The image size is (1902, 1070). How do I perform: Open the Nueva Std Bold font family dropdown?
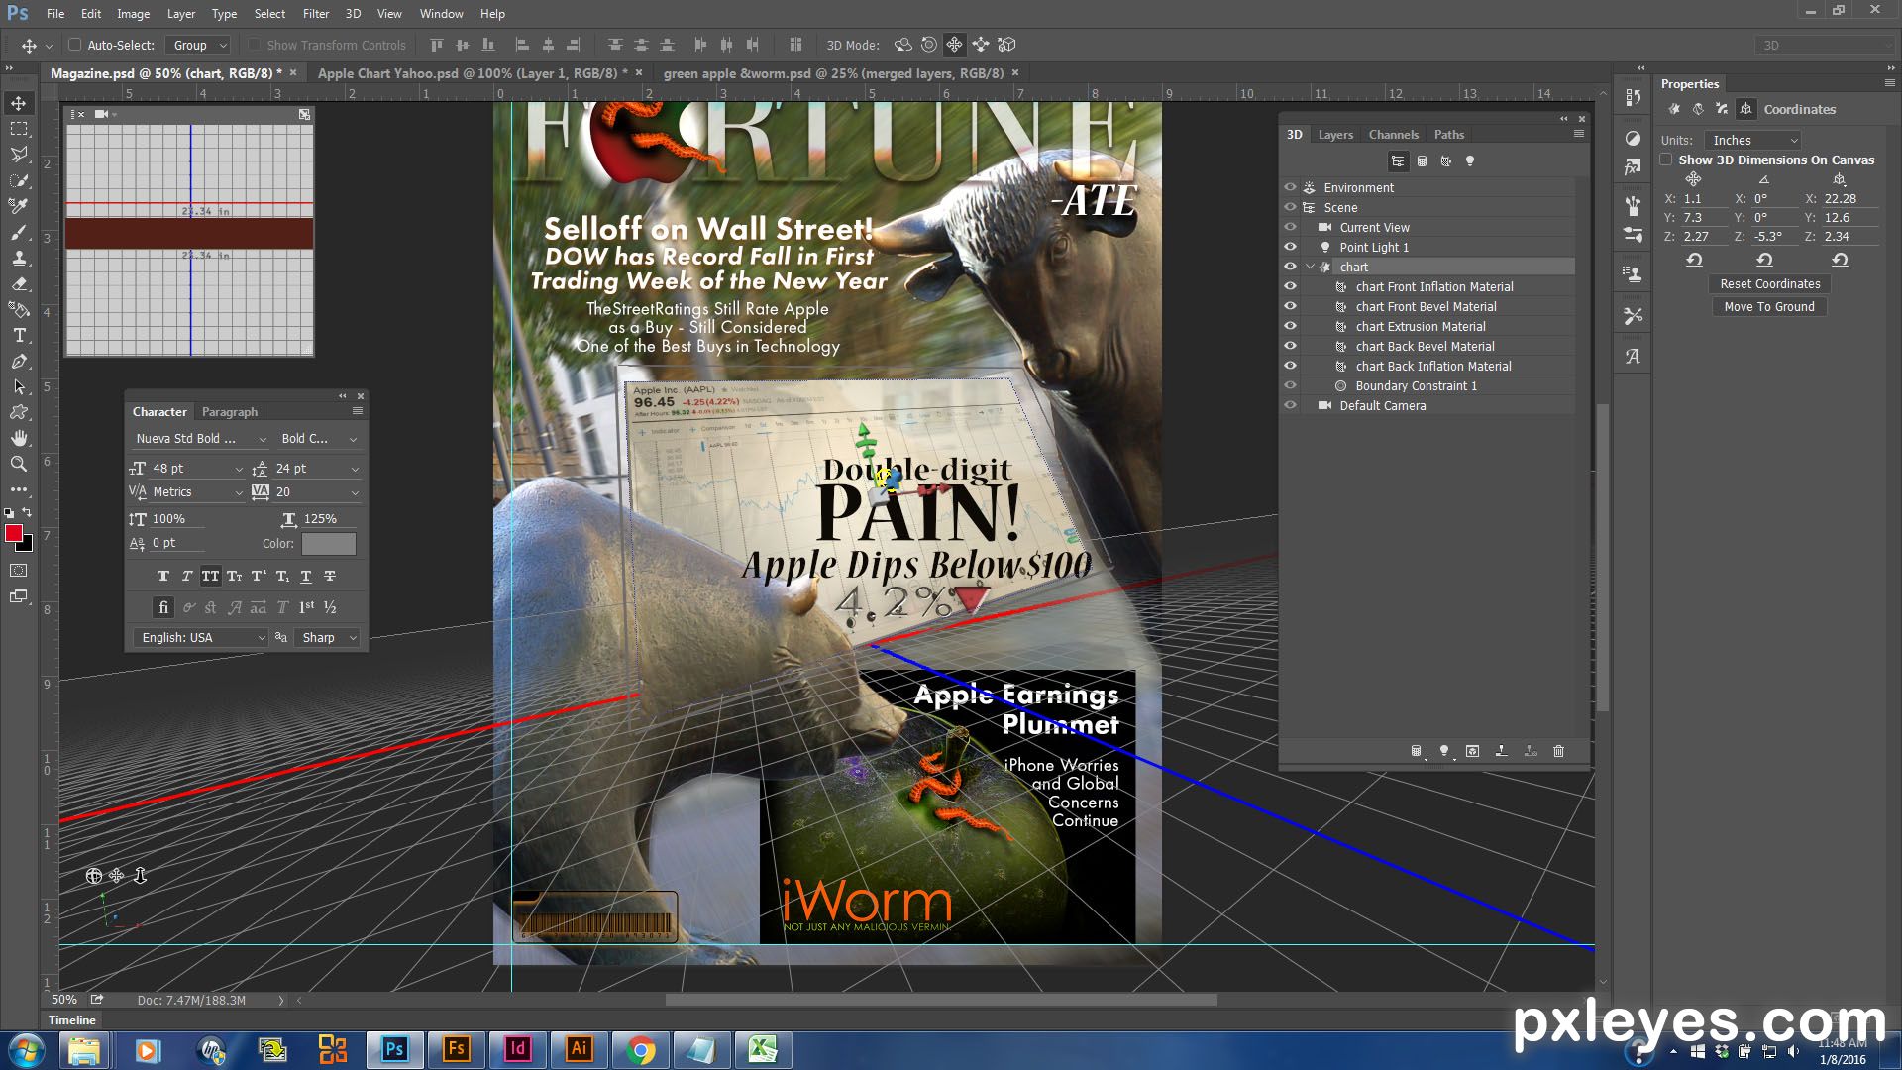[201, 438]
